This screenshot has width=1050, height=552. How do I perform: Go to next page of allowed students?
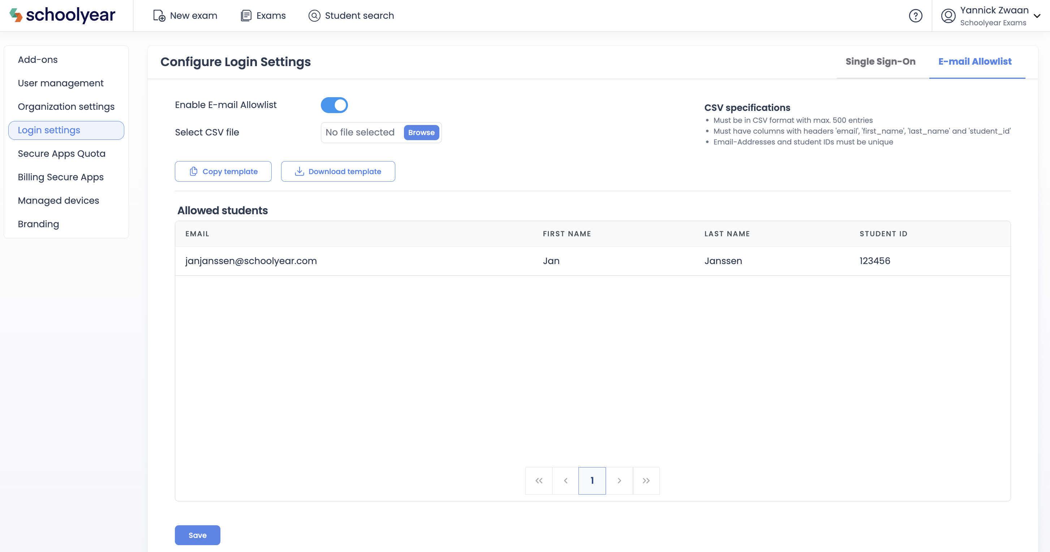point(619,481)
